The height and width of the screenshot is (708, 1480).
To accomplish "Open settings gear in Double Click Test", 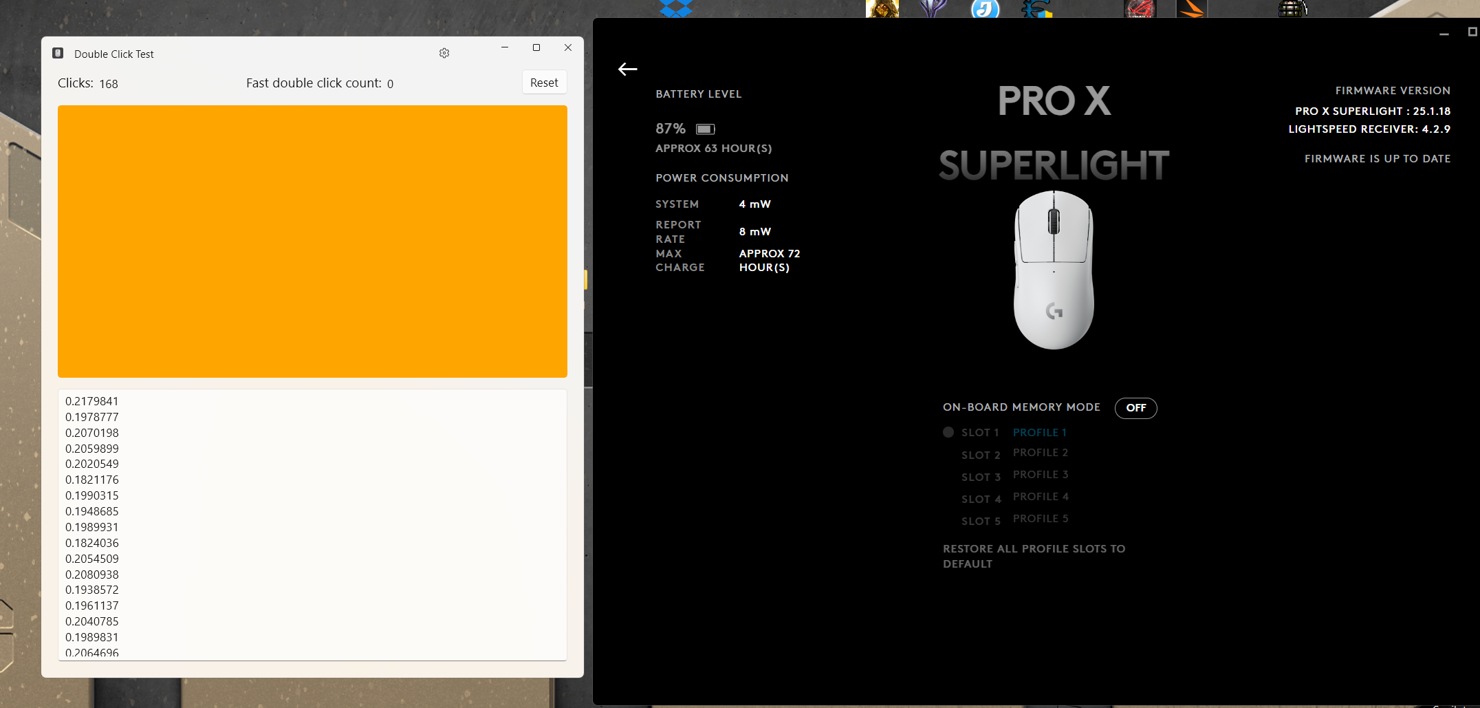I will 444,53.
